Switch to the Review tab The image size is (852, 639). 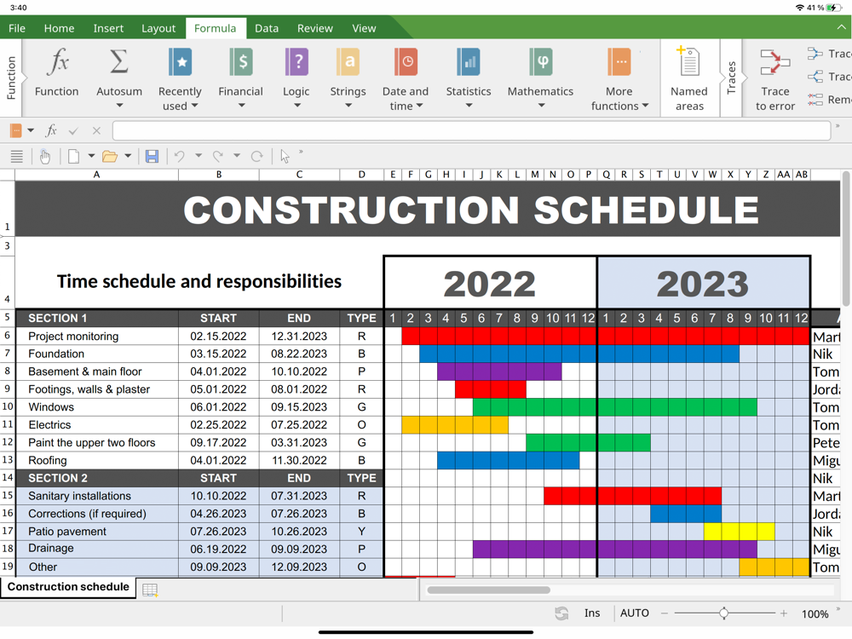click(315, 28)
